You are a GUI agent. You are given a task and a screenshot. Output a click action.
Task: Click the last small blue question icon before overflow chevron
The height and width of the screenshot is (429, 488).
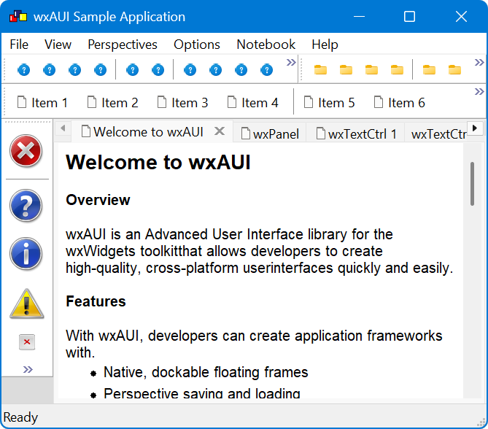[266, 70]
